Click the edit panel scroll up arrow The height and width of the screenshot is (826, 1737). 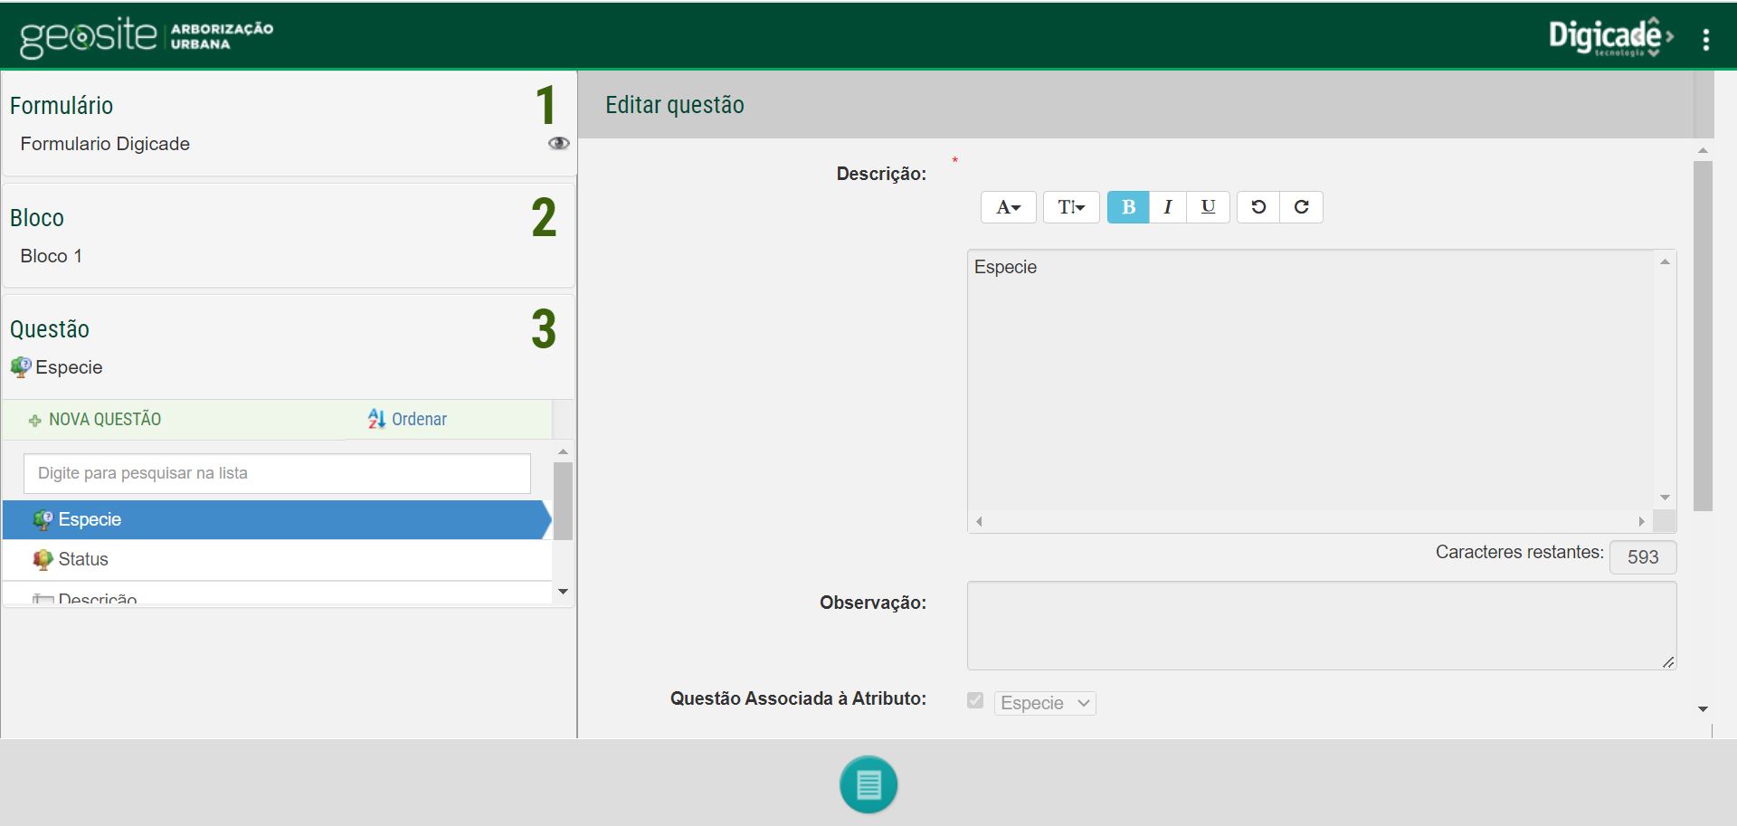[1703, 150]
